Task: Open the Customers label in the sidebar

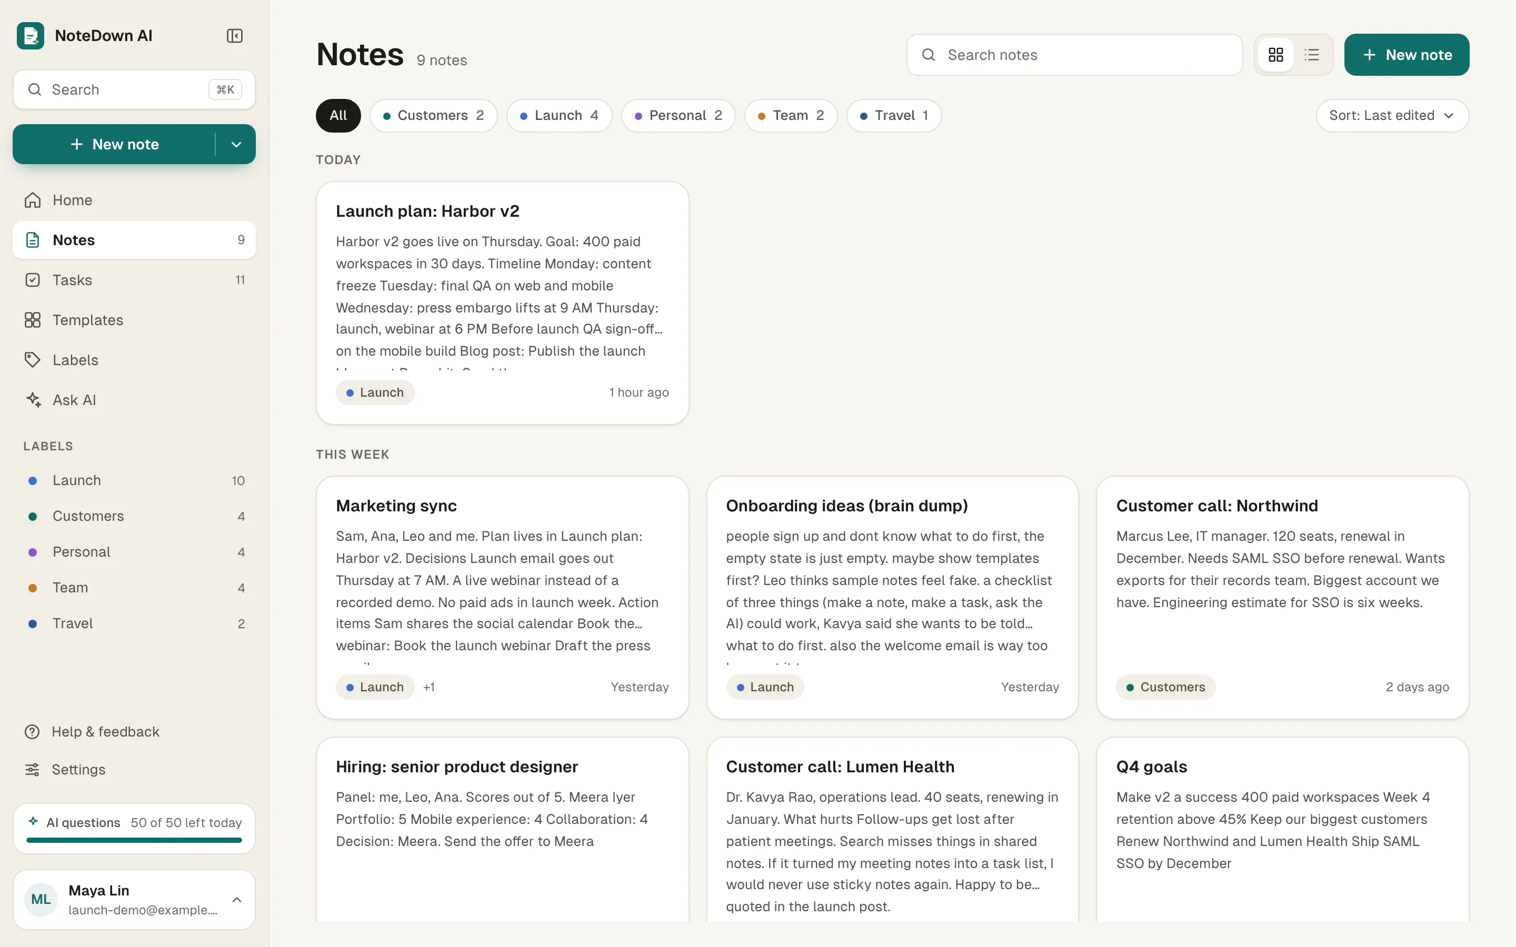Action: click(x=134, y=516)
